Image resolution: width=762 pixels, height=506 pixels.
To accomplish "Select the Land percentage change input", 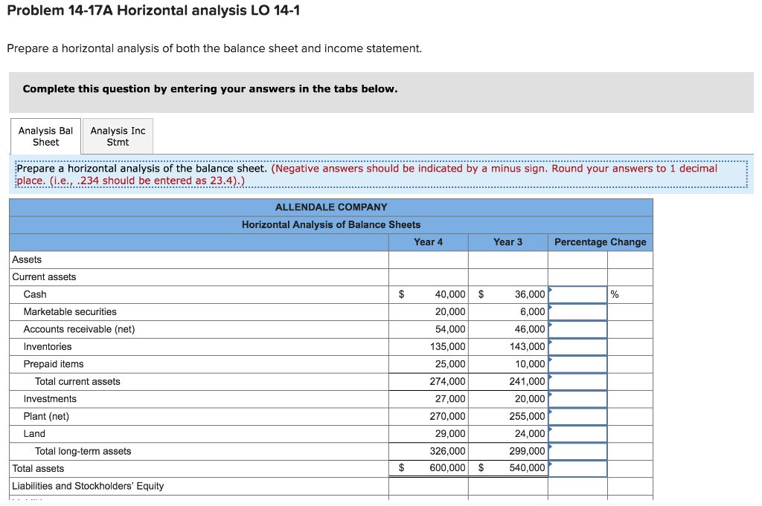I will coord(577,433).
